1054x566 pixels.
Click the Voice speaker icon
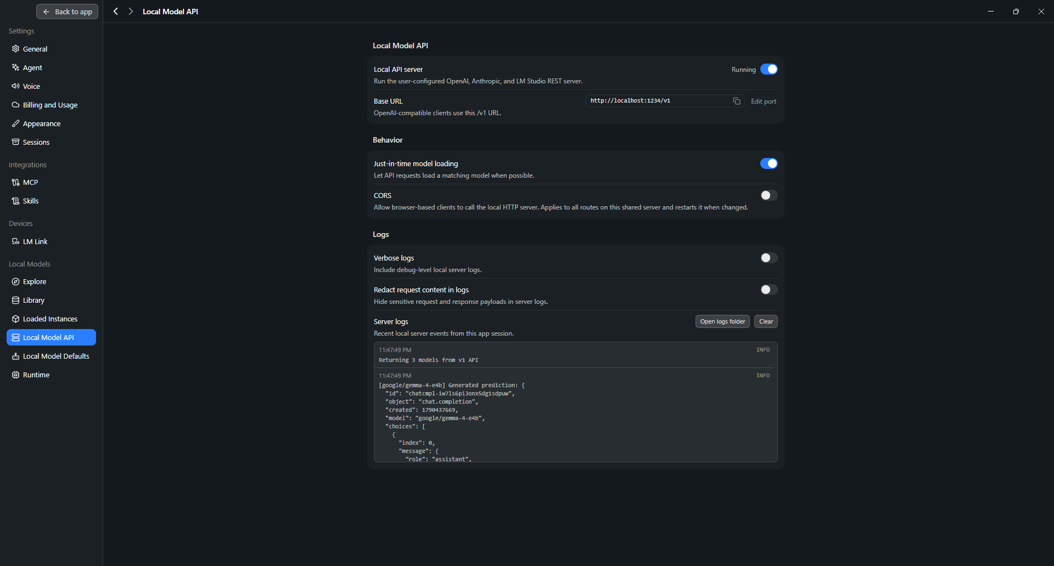pyautogui.click(x=15, y=86)
